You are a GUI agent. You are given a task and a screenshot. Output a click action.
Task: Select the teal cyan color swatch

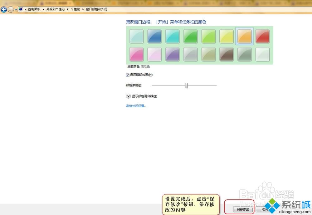[172, 36]
